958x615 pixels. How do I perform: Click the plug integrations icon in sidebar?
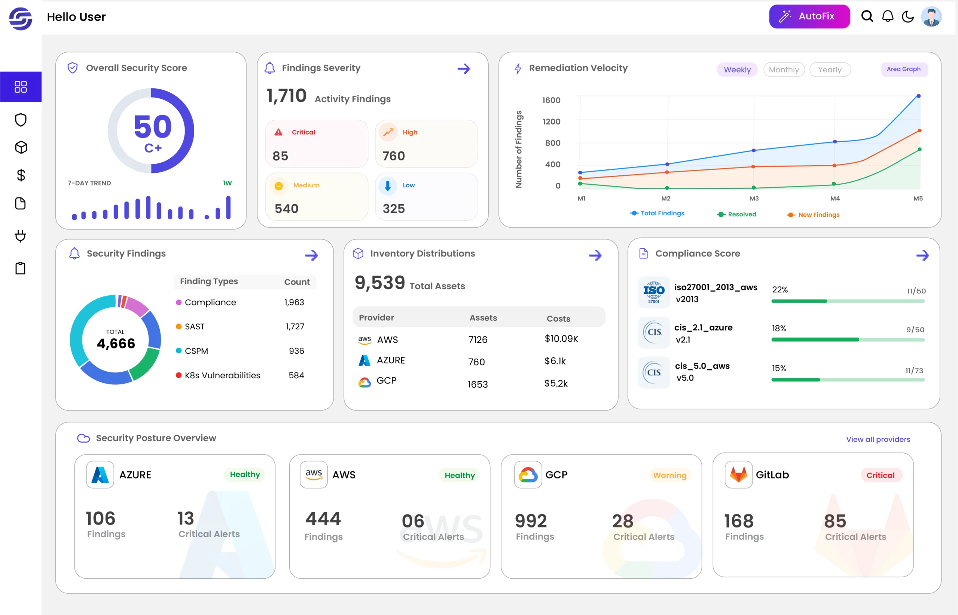(21, 236)
